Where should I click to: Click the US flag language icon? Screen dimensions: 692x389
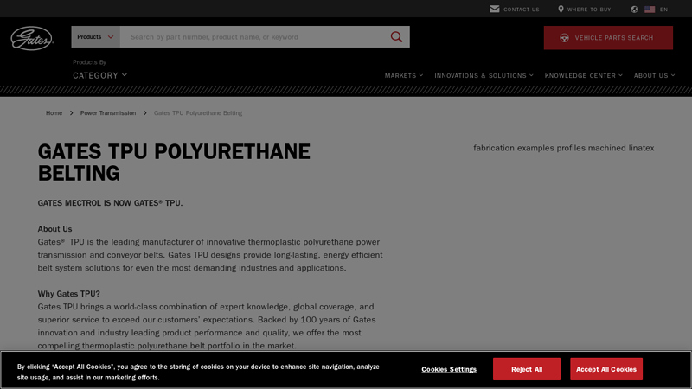[x=650, y=10]
